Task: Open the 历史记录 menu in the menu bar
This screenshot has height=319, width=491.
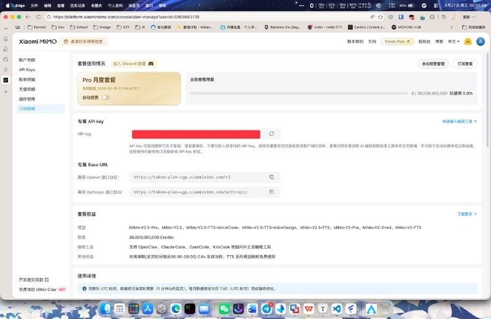Action: point(77,6)
